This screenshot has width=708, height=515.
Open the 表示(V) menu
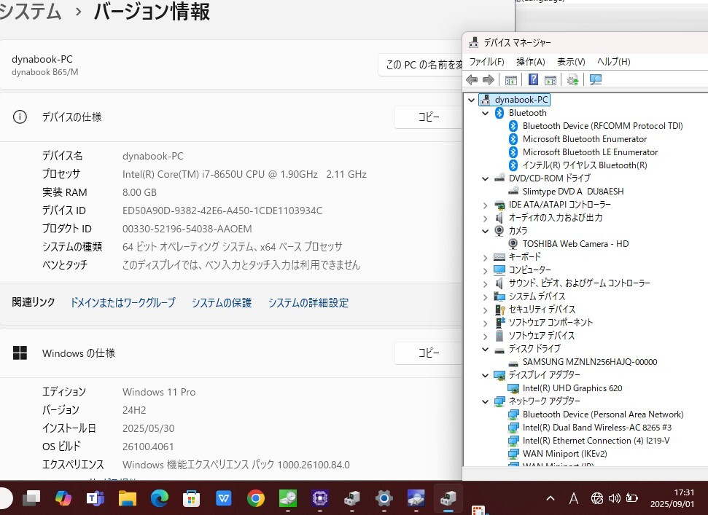pos(571,62)
